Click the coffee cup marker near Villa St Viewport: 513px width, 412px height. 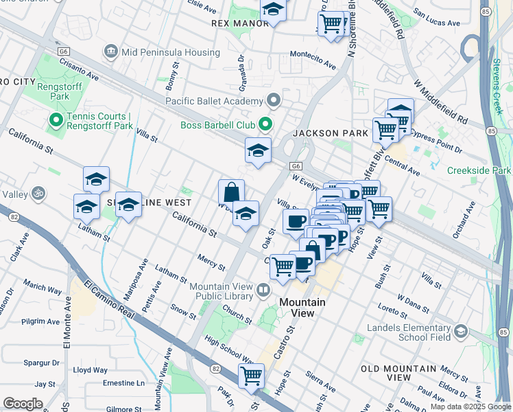pos(296,222)
